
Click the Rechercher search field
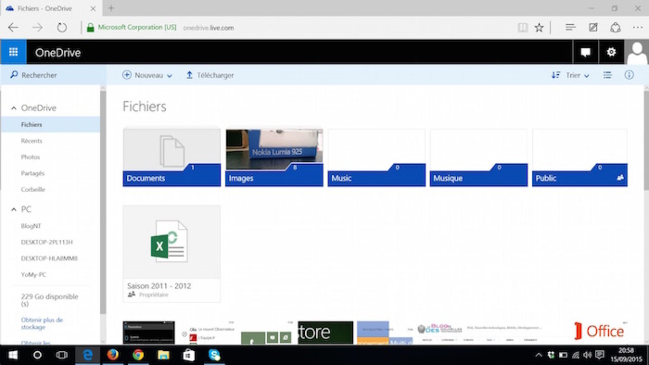(53, 75)
